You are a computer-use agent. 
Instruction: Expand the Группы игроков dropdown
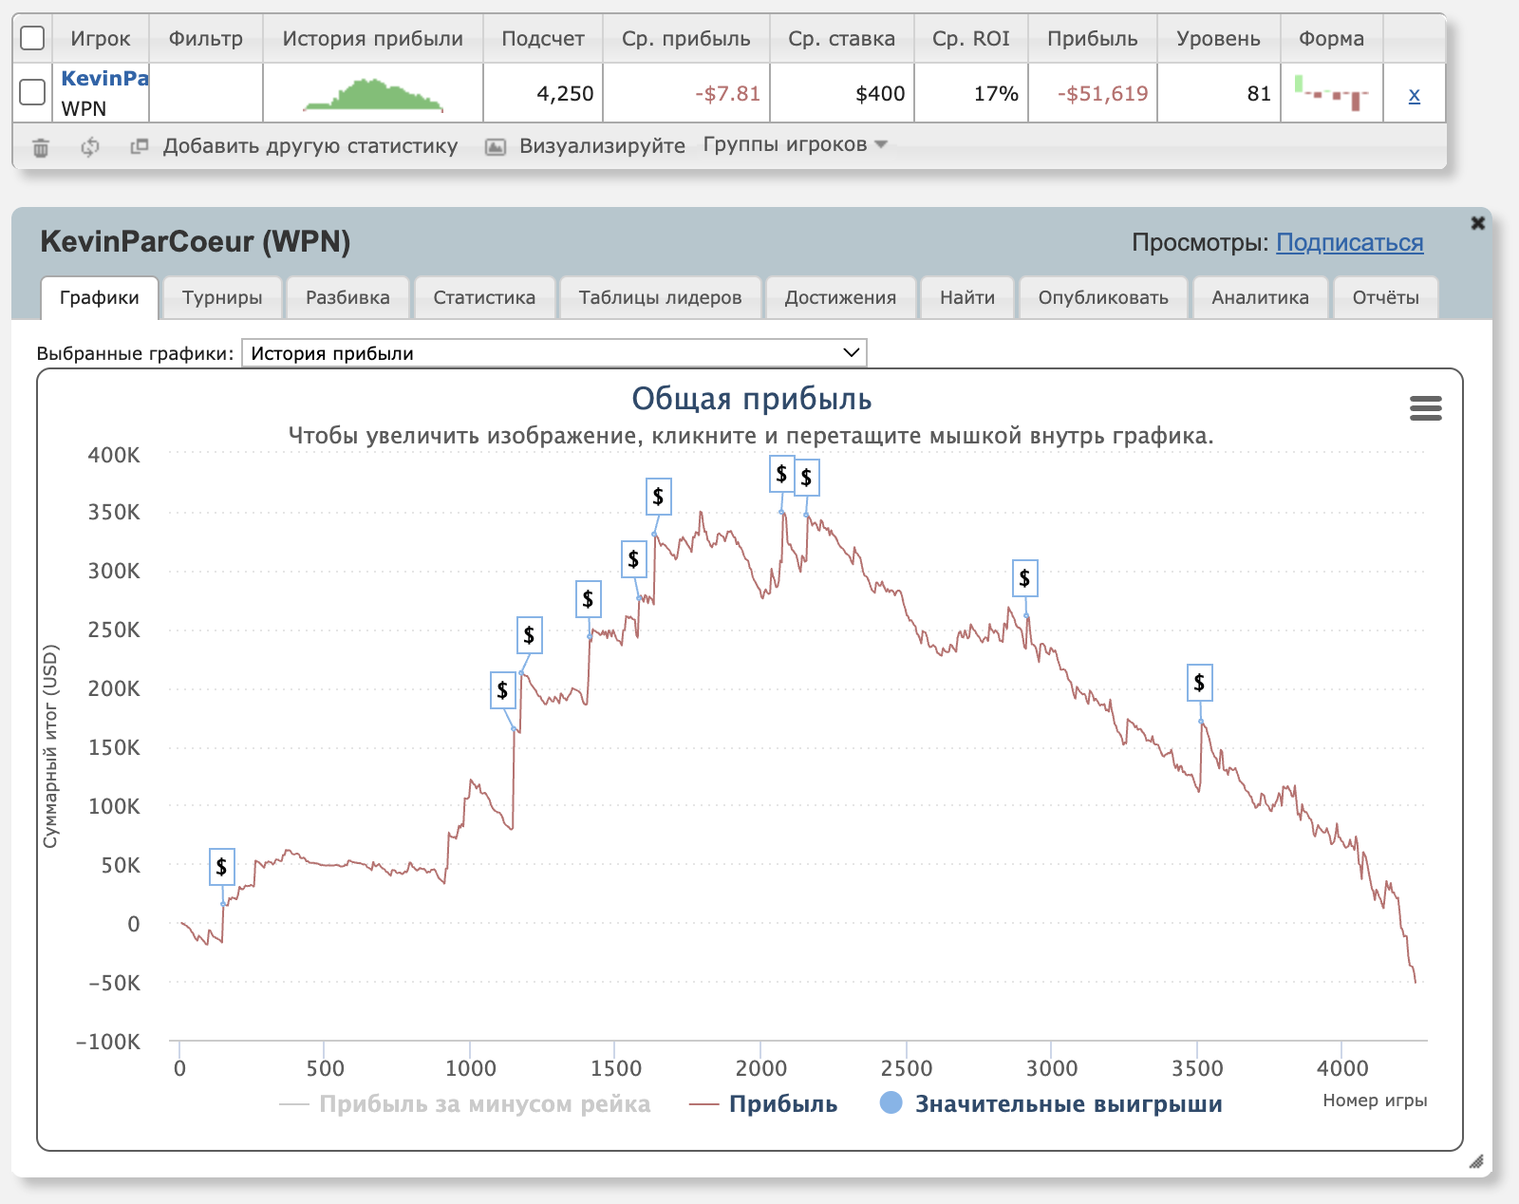(795, 144)
